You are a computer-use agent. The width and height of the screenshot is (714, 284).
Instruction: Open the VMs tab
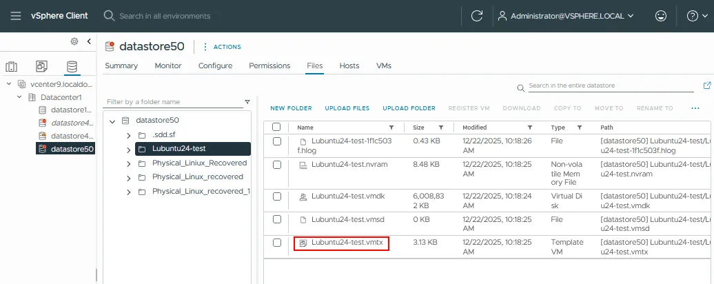coord(384,65)
